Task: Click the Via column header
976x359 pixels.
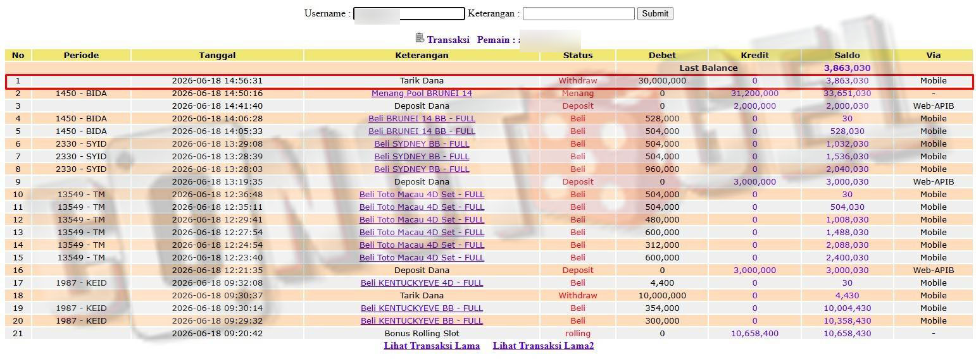Action: coord(934,55)
